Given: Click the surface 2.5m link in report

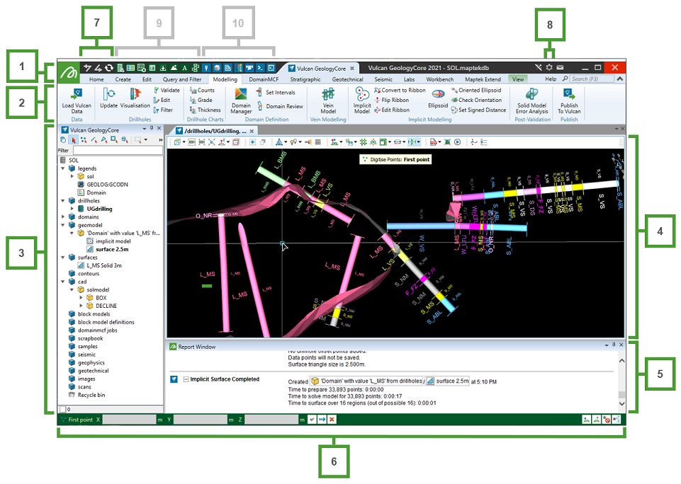Looking at the screenshot, I should (x=447, y=381).
